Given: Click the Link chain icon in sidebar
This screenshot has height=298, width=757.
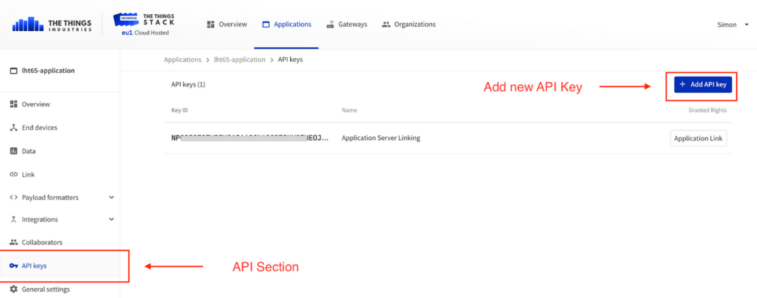Looking at the screenshot, I should tap(14, 175).
